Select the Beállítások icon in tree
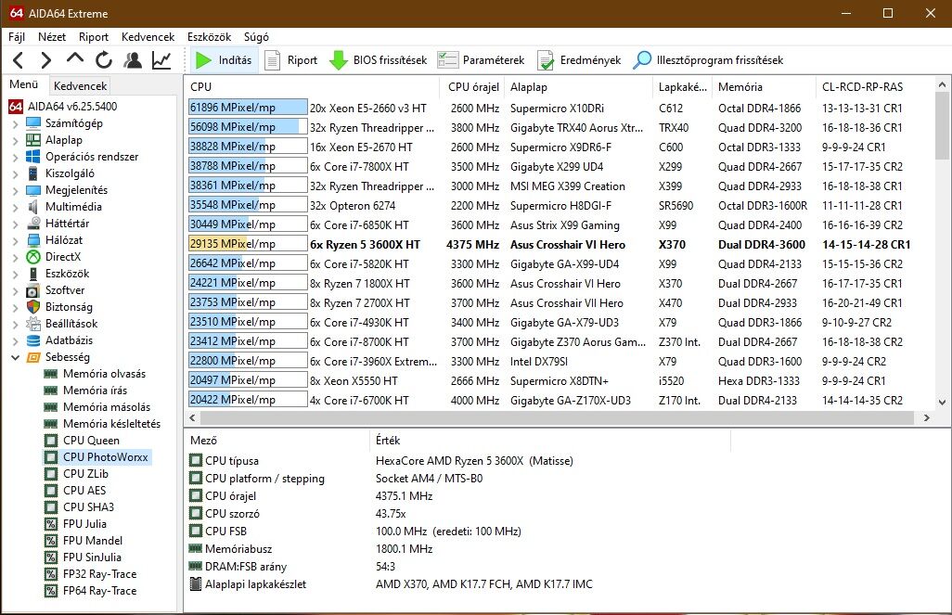 tap(33, 324)
